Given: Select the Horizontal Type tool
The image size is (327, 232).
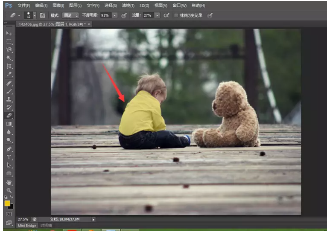Looking at the screenshot, I should [9, 157].
